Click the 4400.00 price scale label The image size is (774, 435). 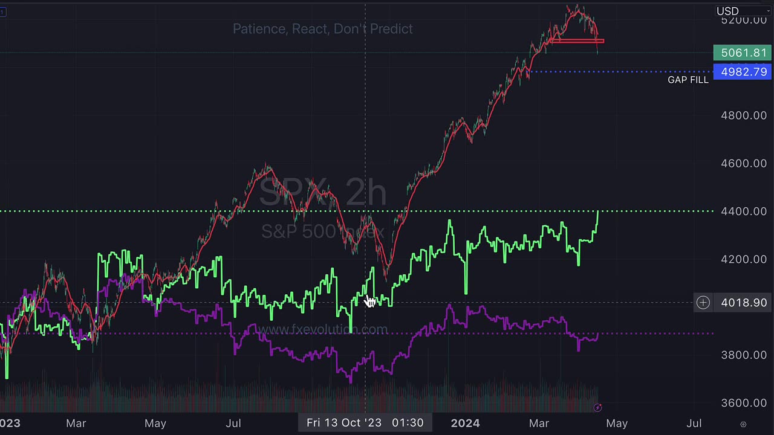point(744,211)
